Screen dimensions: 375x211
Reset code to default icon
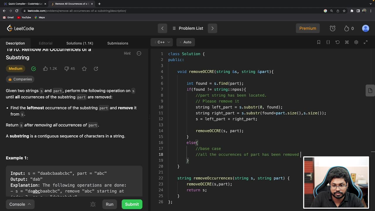point(337,42)
